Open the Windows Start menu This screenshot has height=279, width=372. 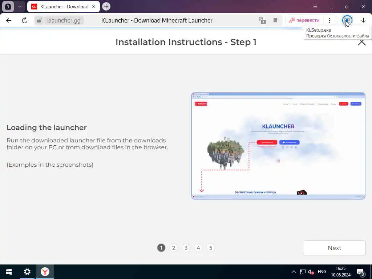pyautogui.click(x=9, y=272)
